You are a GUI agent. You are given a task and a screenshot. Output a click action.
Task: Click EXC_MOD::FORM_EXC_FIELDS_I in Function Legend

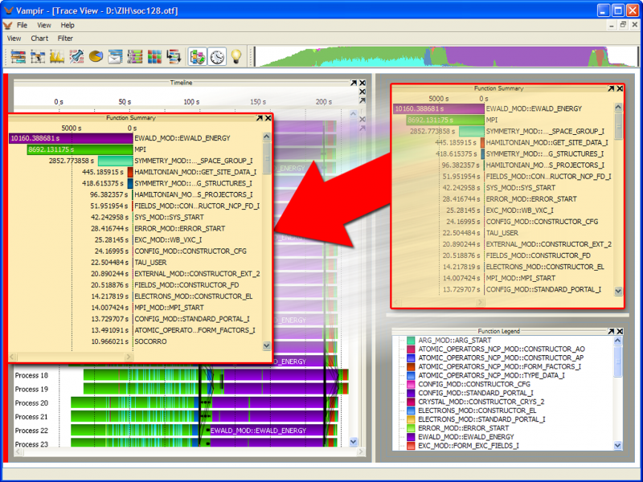pyautogui.click(x=469, y=446)
